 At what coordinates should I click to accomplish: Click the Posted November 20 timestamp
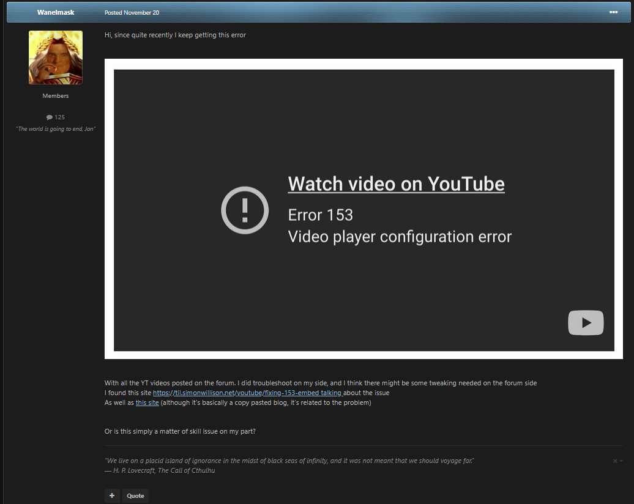132,12
